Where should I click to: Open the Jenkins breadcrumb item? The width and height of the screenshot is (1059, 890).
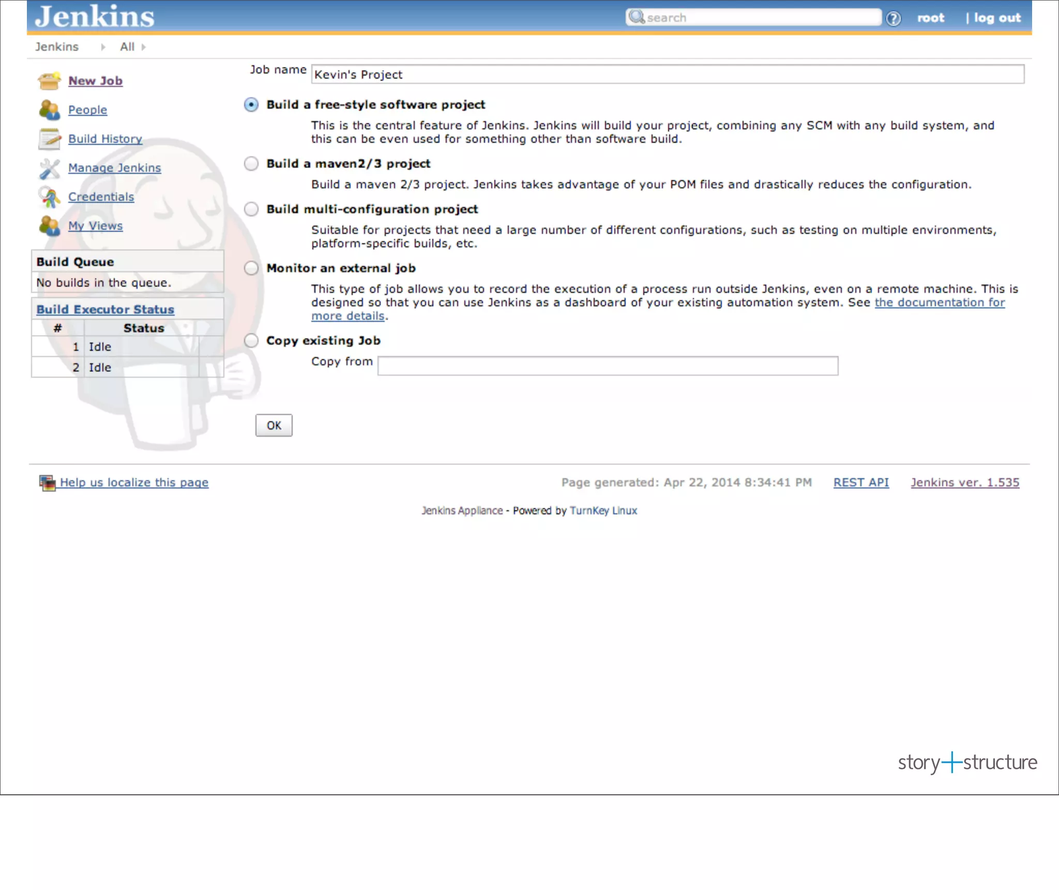click(57, 47)
